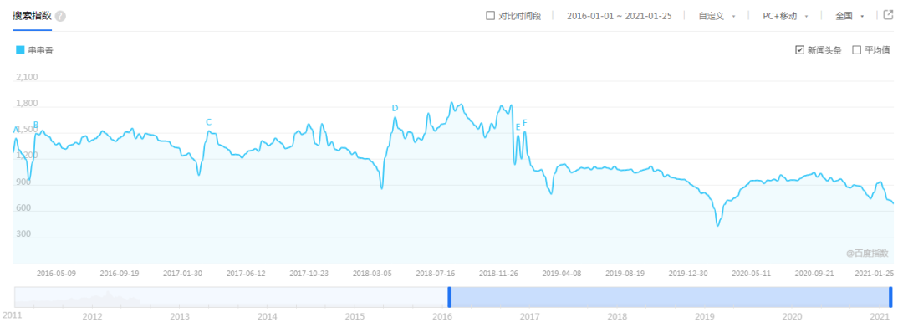This screenshot has height=333, width=903.
Task: Click news marker B on the chart
Action: (36, 125)
